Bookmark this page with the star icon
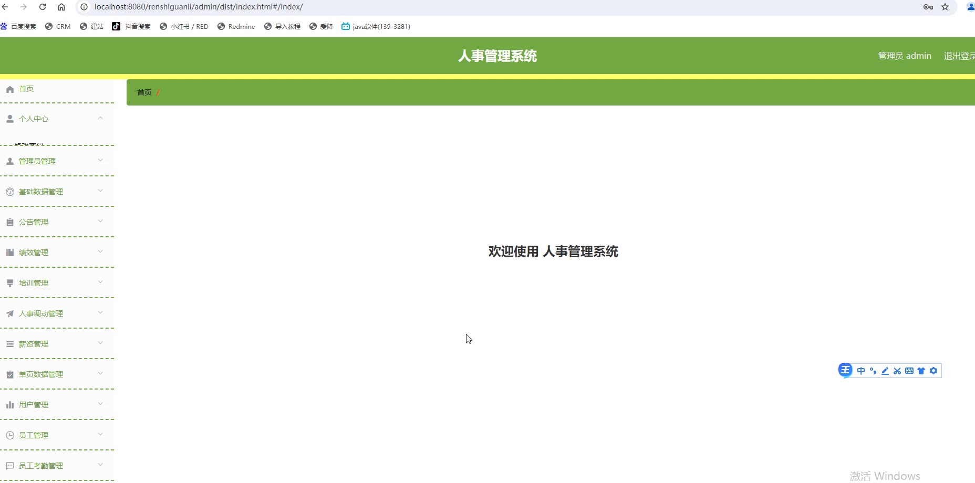This screenshot has width=975, height=483. 945,7
